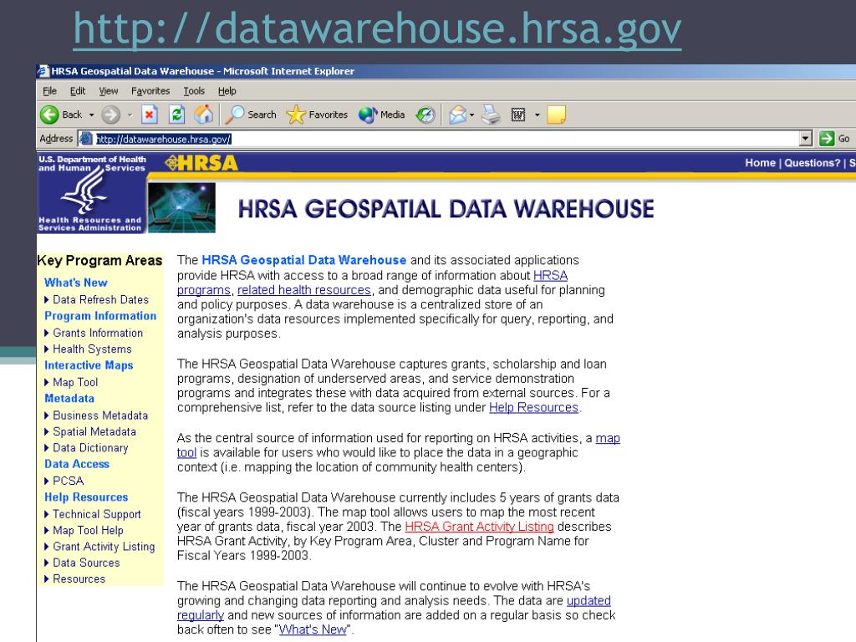Expand the Mail dropdown arrow
856x642 pixels.
pos(471,115)
